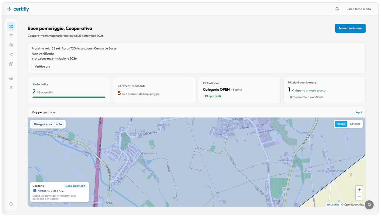Viewport: 381px width, 216px height.
Task: Open the Certificati mancanti card
Action: [x=154, y=90]
